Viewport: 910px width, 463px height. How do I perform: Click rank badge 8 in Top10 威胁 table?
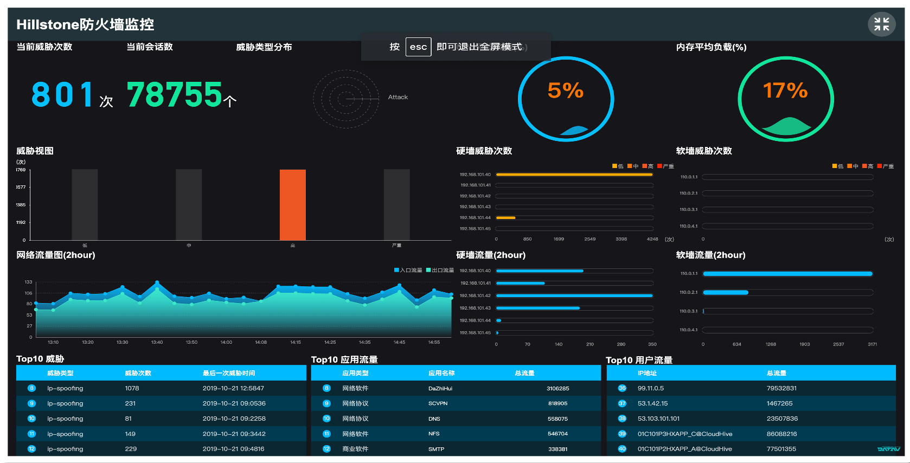pyautogui.click(x=31, y=388)
